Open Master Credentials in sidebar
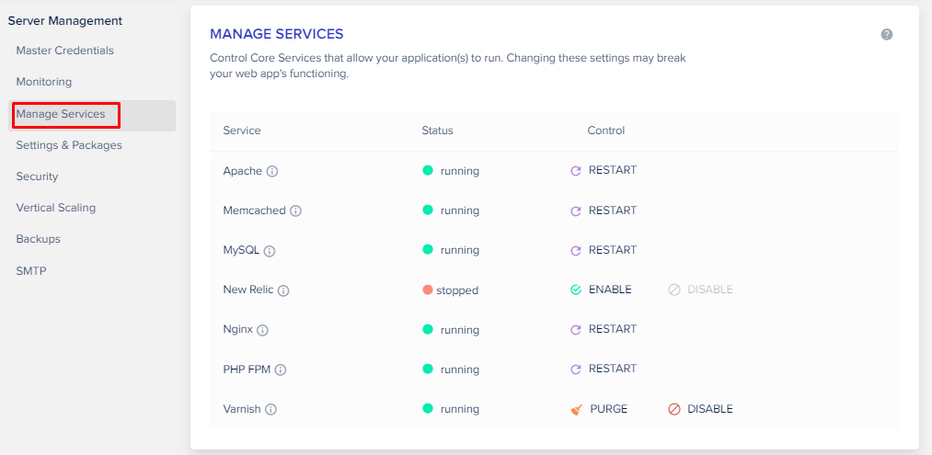The image size is (932, 455). coord(64,51)
